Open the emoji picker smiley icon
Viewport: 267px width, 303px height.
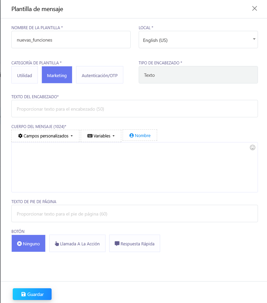click(253, 147)
